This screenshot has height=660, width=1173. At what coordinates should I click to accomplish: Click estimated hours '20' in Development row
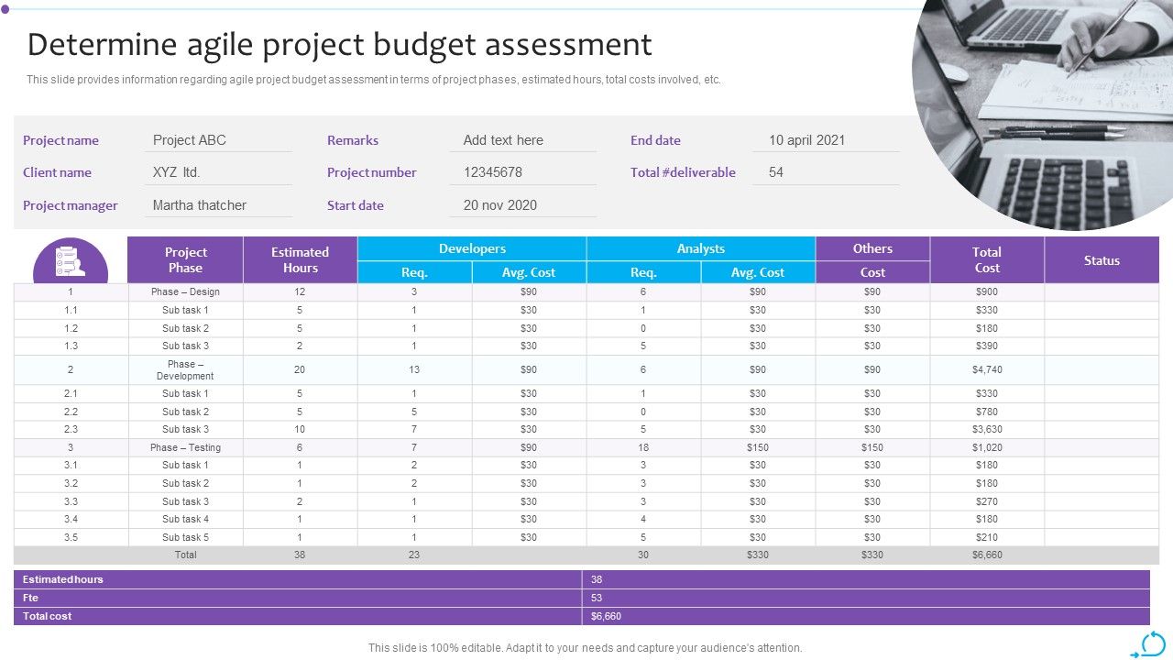point(300,370)
